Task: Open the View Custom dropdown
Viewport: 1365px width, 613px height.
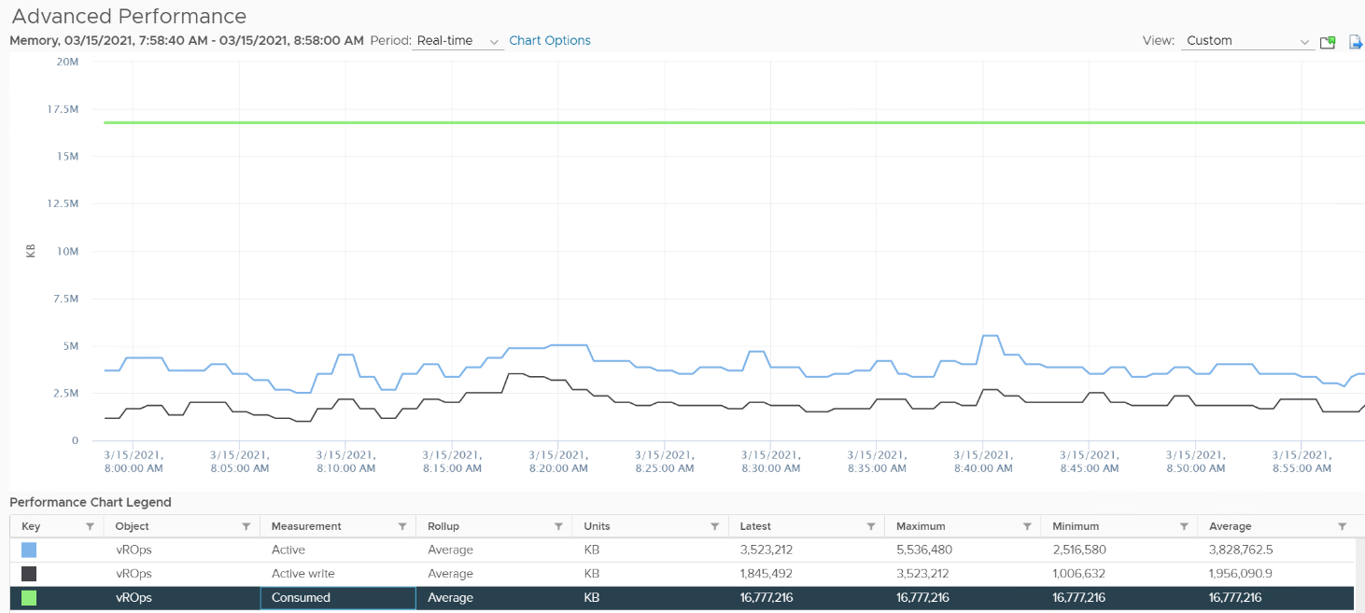Action: 1247,41
